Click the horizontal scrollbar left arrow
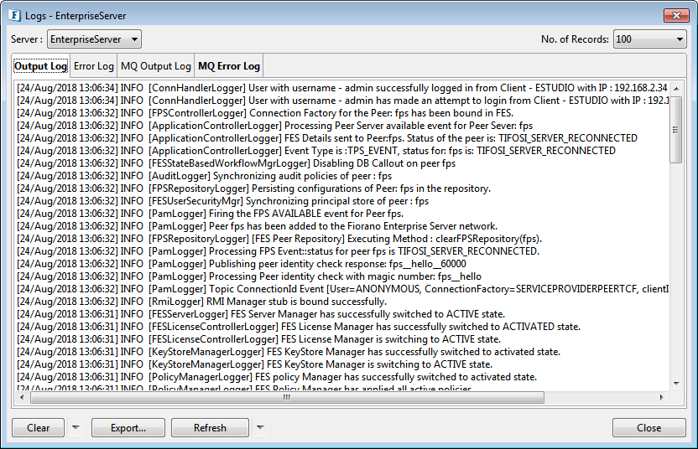The height and width of the screenshot is (449, 698). 23,397
